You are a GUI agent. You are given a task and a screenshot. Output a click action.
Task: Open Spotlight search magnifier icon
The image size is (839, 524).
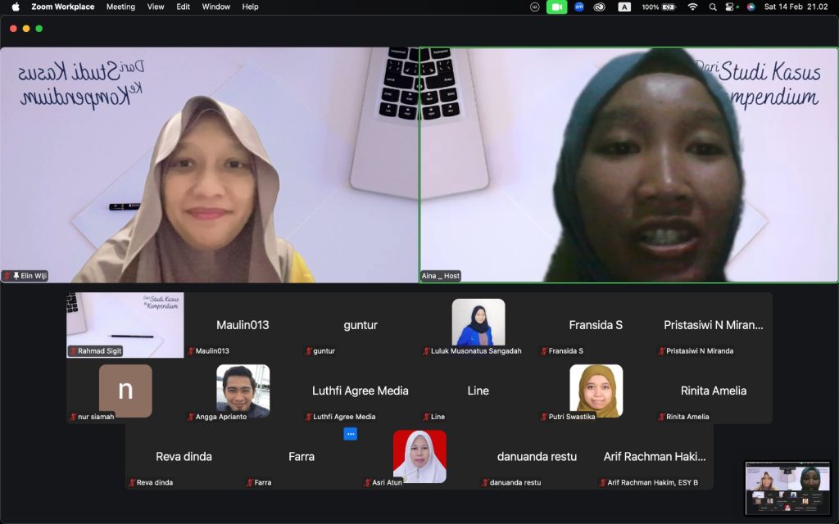click(712, 7)
